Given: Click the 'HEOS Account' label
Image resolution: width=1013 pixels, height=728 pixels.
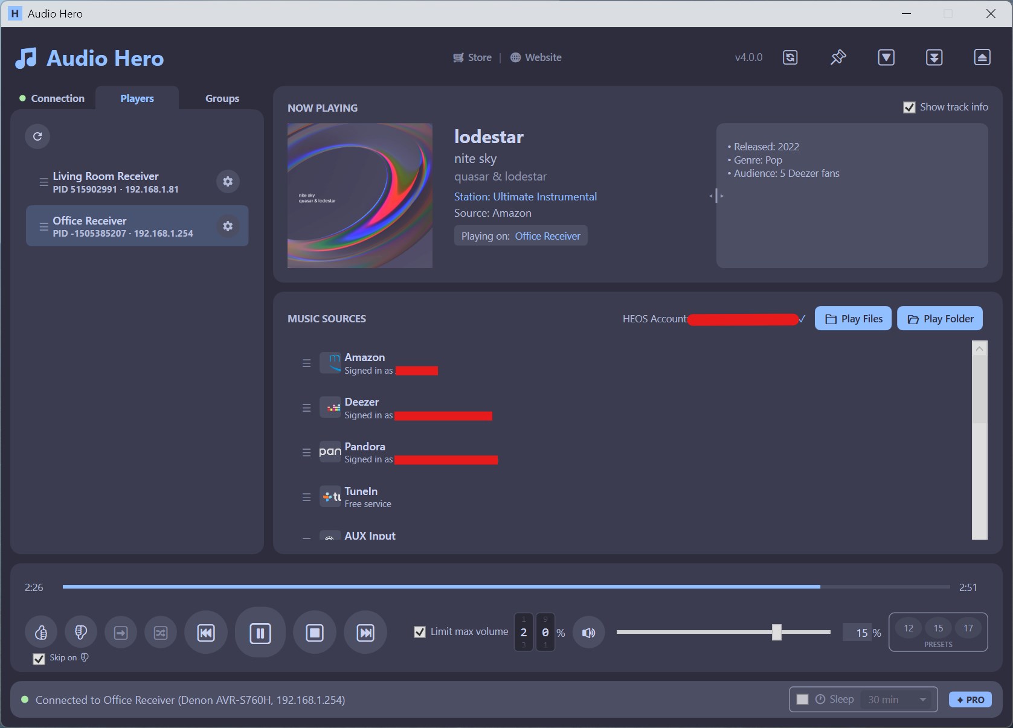Looking at the screenshot, I should tap(655, 319).
